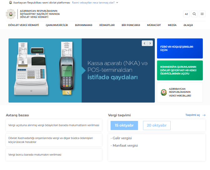210x170 pixels.
Task: Open the DÖVLƏT VERGİ XİDMƏTİ menu
Action: coord(23,25)
